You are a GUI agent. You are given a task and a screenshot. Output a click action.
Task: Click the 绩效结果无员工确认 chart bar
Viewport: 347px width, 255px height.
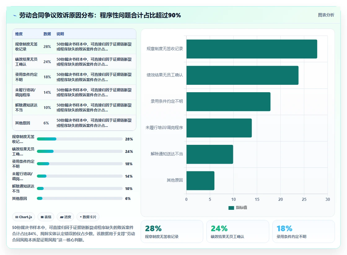click(x=242, y=75)
